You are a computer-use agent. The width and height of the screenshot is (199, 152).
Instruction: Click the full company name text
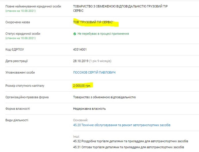pyautogui.click(x=122, y=7)
